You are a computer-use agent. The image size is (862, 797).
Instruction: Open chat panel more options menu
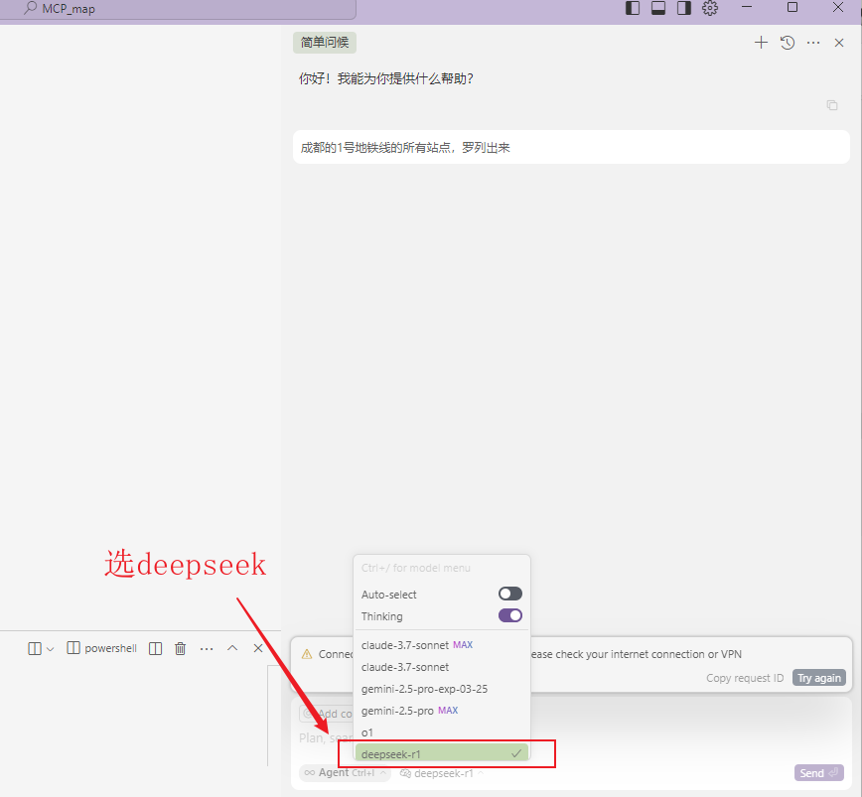pyautogui.click(x=813, y=43)
